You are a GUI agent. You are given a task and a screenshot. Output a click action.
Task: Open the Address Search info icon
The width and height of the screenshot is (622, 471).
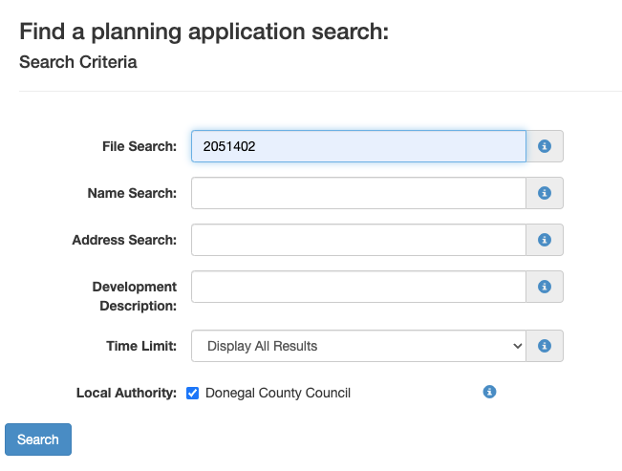point(545,240)
